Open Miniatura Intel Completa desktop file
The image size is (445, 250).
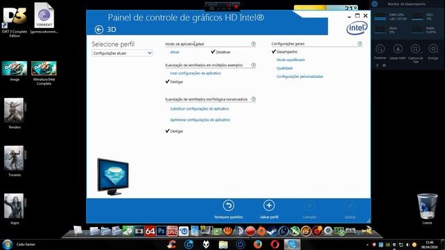[x=44, y=73]
